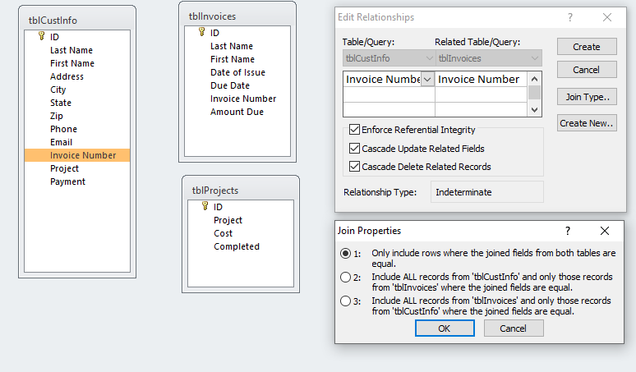Click the key icon beside tblInvoices ID
The image size is (636, 372).
click(x=201, y=32)
